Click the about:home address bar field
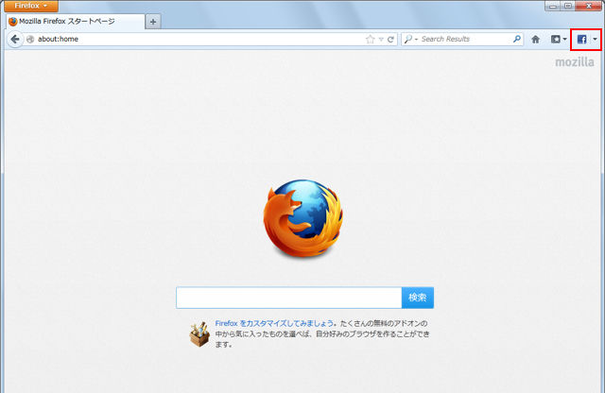Screen dimensions: 605x393 click(200, 39)
